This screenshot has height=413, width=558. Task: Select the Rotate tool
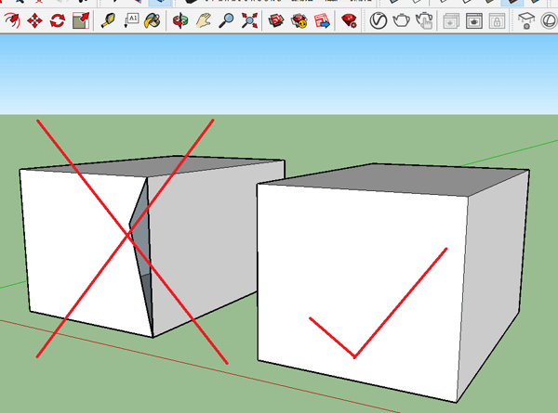tap(58, 20)
